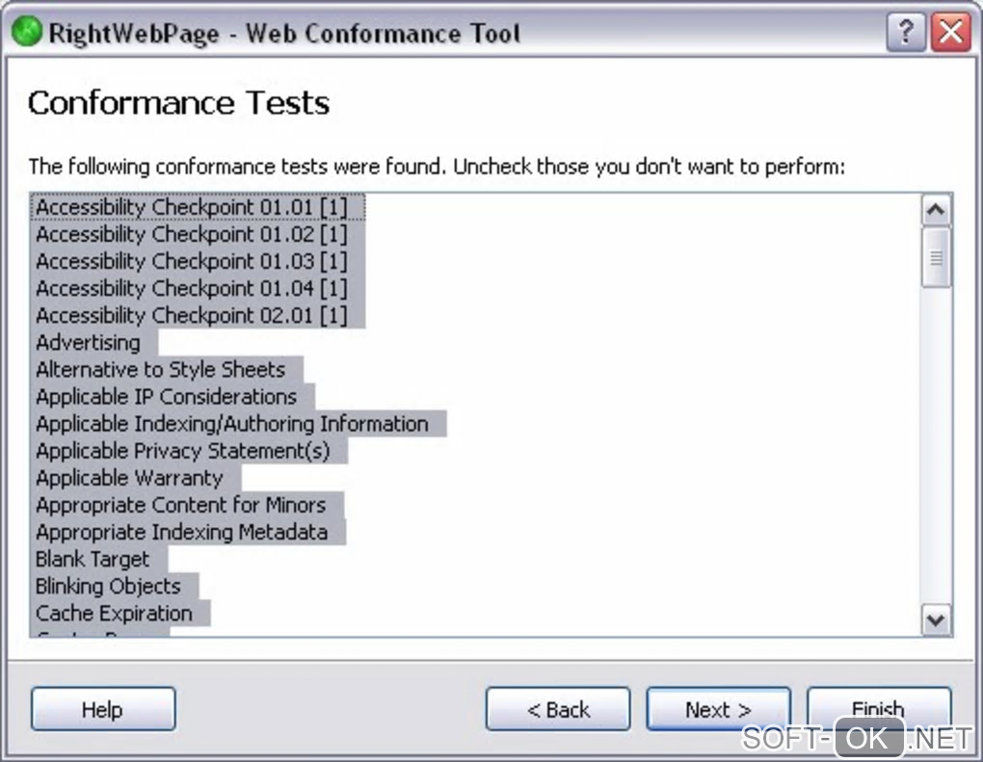Proceed with the Next button
Screen dimensions: 983x762
click(x=718, y=710)
